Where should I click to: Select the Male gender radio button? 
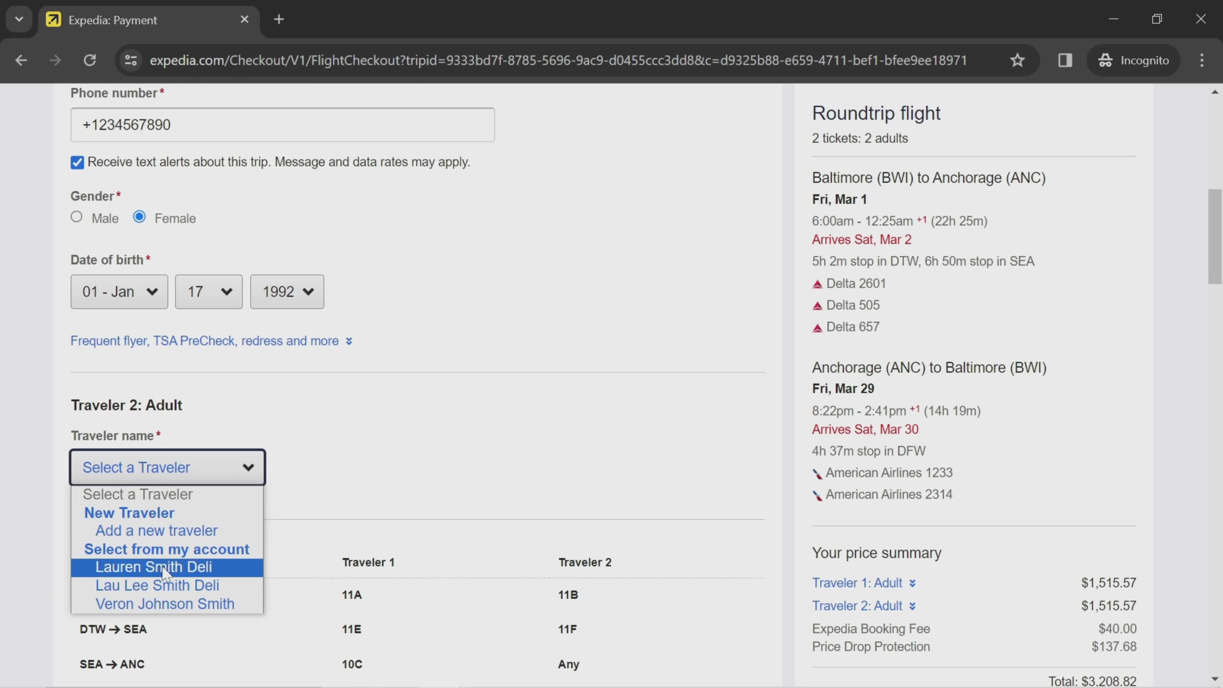tap(76, 217)
